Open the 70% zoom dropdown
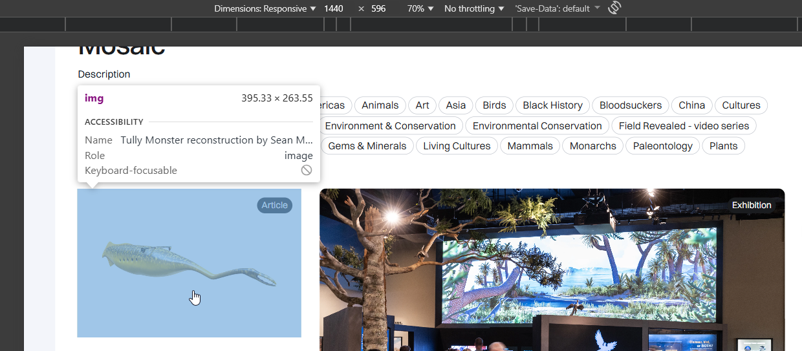This screenshot has width=802, height=351. 420,8
